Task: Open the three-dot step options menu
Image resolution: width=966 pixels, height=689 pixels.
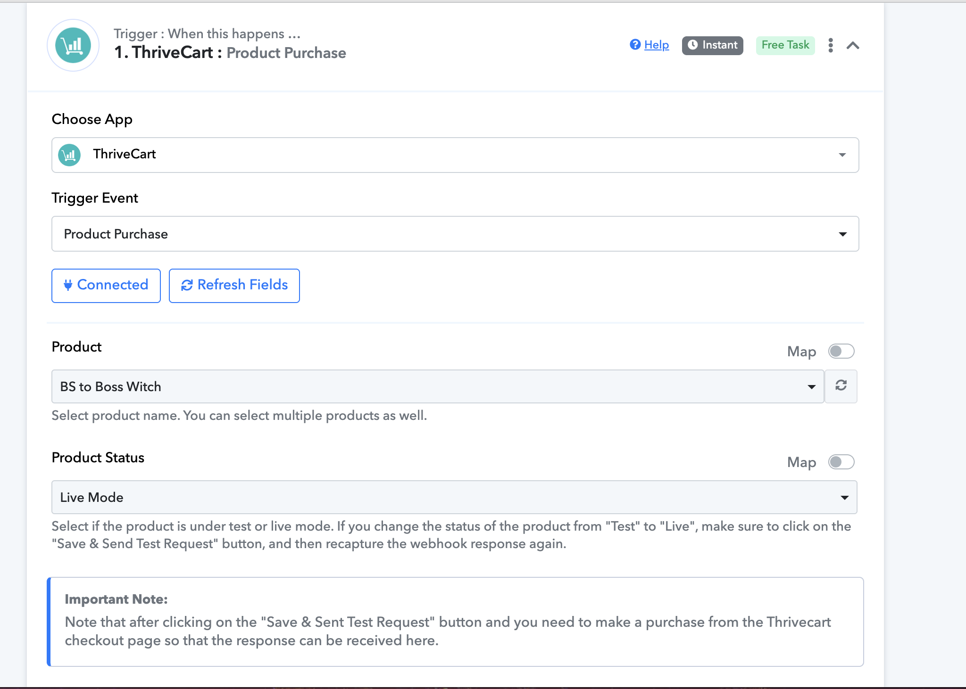Action: 831,45
